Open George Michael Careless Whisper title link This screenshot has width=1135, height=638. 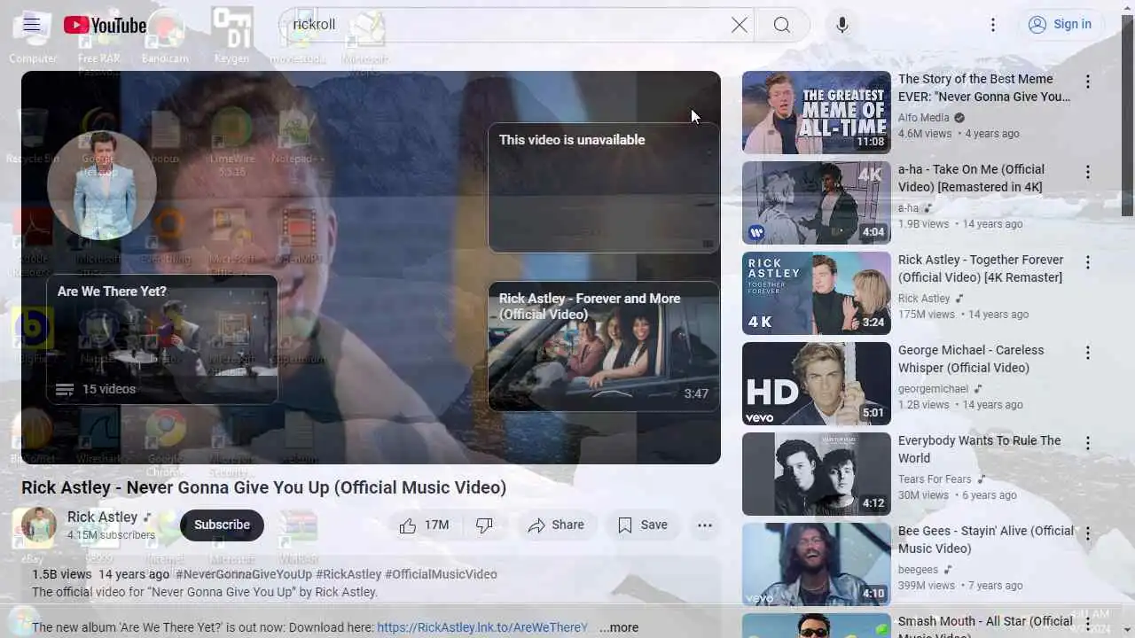971,359
